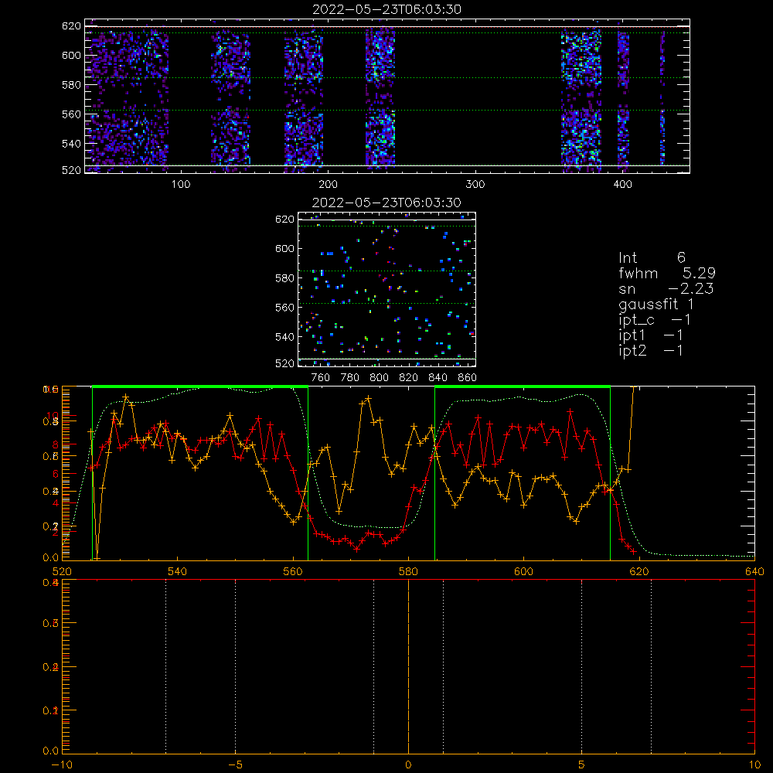Click x-axis label 840 on middle plot
Image resolution: width=773 pixels, height=773 pixels.
click(438, 378)
